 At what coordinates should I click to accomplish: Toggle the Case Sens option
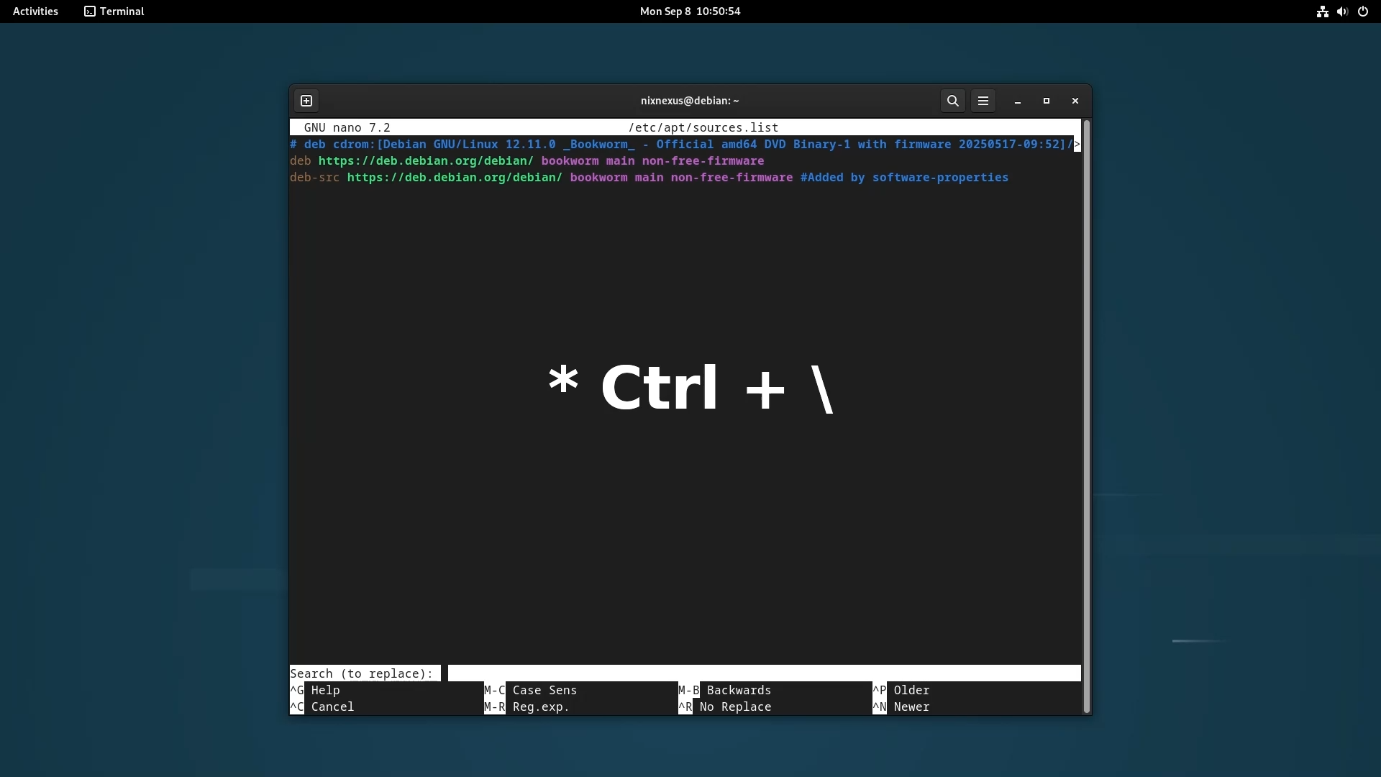(x=544, y=690)
